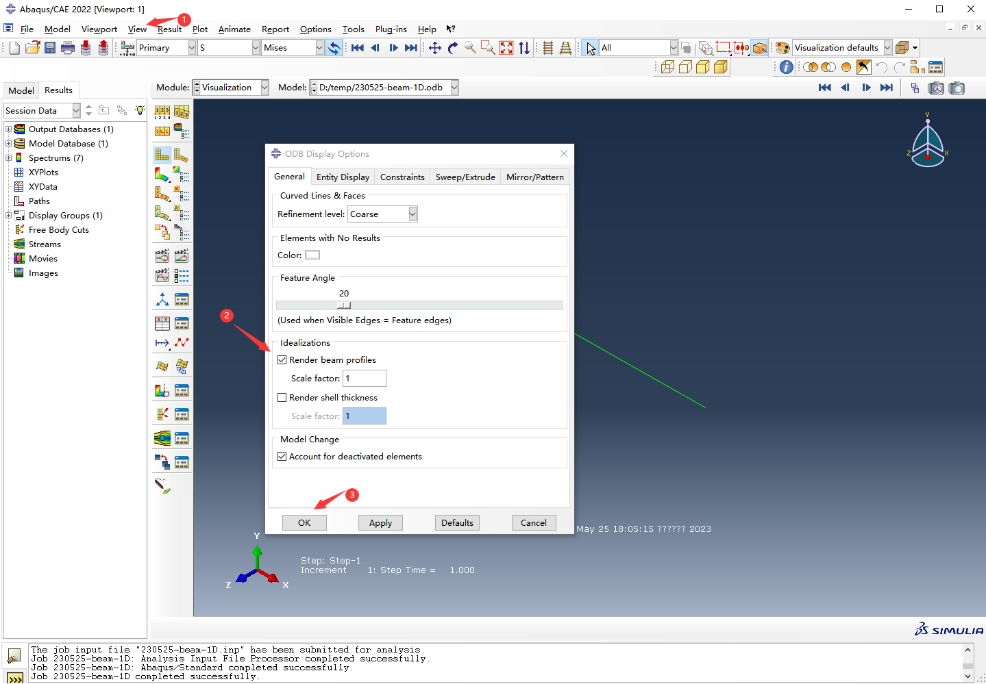
Task: Expand the Output Databases tree node
Action: (x=8, y=129)
